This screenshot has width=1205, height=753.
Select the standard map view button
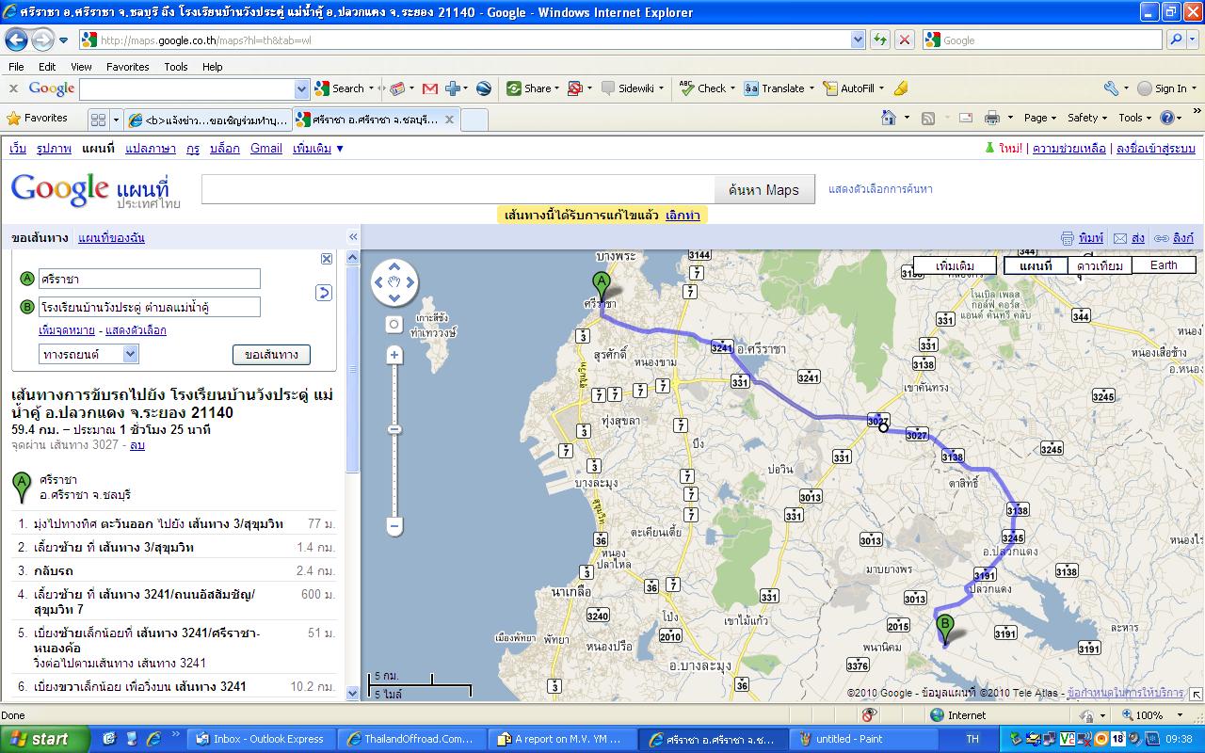pyautogui.click(x=1036, y=265)
